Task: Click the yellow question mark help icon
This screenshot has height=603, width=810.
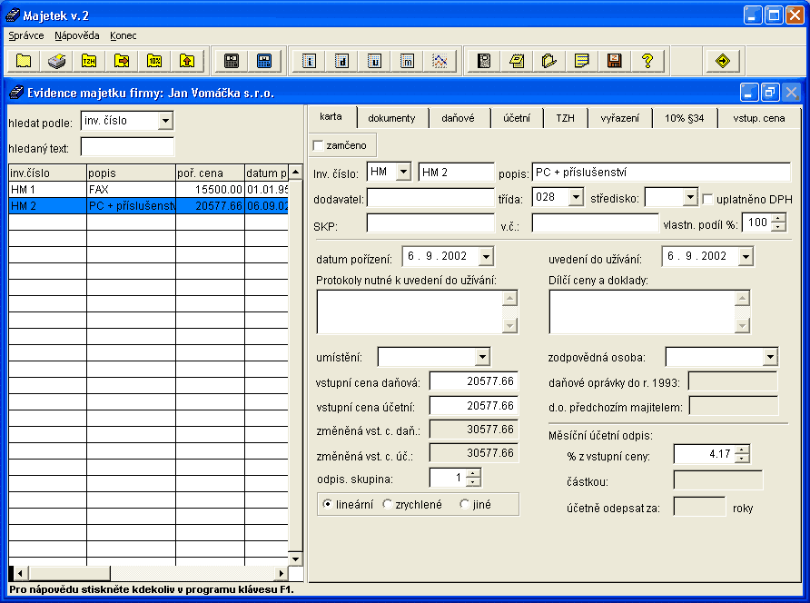Action: 647,61
